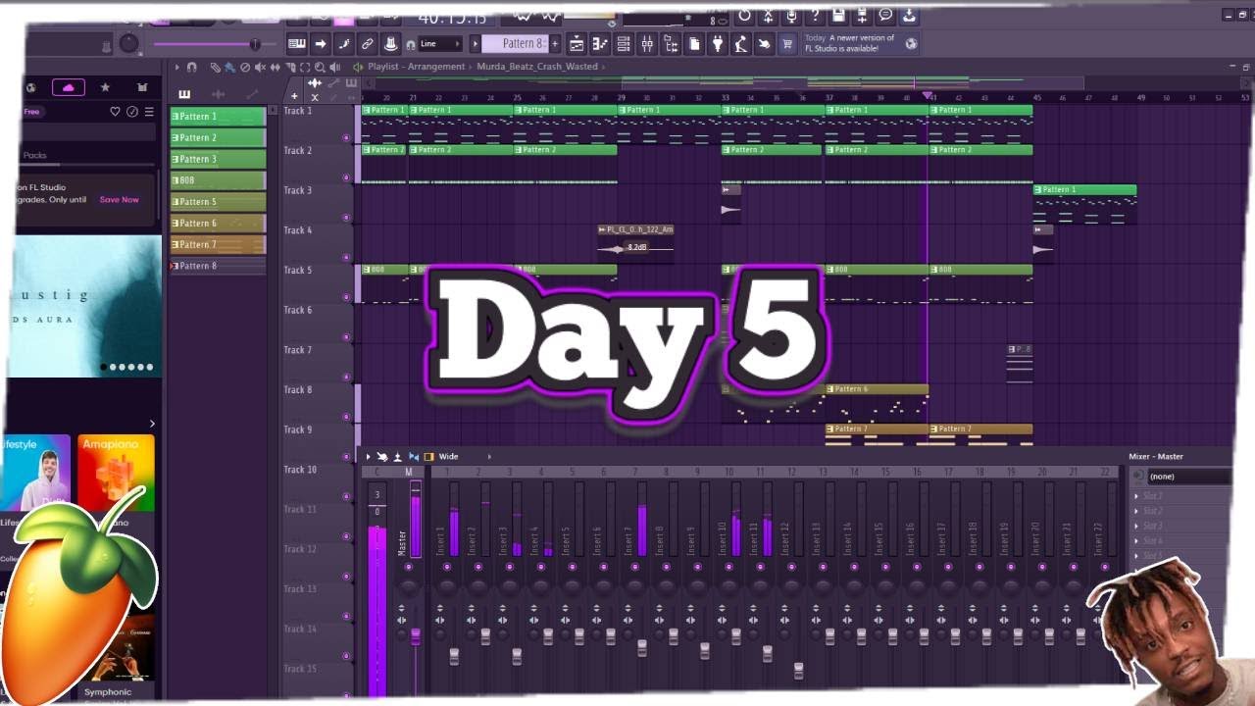Click the chat bubble icon in top toolbar
The height and width of the screenshot is (706, 1255).
coord(885,16)
